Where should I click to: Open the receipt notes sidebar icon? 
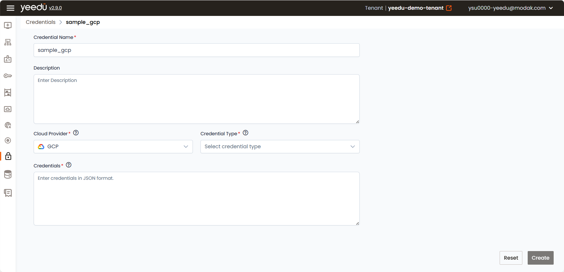(x=8, y=193)
